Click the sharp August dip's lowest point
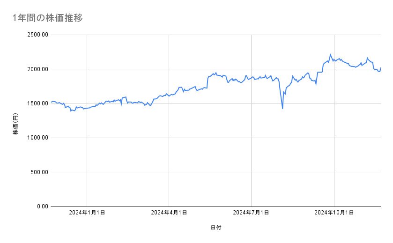This screenshot has width=393, height=243. click(x=282, y=109)
